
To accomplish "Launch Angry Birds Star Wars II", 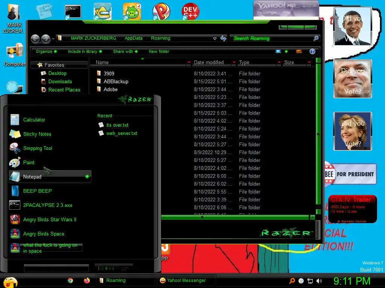I will coord(50,219).
